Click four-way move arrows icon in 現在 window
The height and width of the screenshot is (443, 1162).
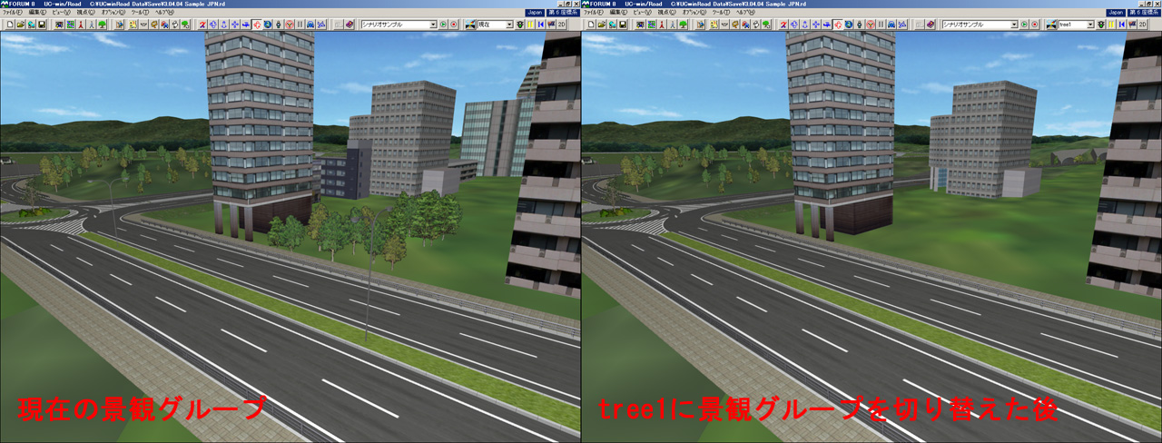point(235,25)
